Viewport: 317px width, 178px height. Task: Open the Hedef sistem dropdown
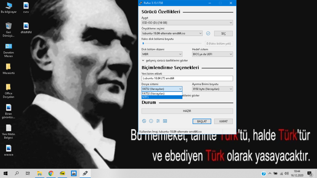(x=212, y=54)
